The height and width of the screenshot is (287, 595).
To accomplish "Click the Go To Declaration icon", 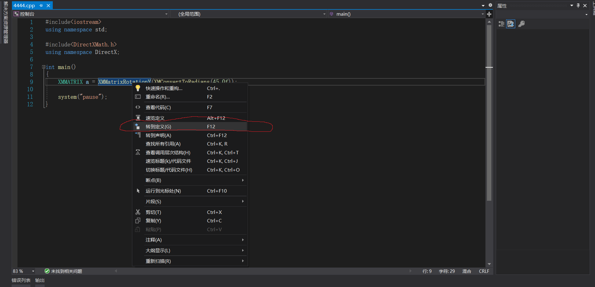I will [138, 135].
